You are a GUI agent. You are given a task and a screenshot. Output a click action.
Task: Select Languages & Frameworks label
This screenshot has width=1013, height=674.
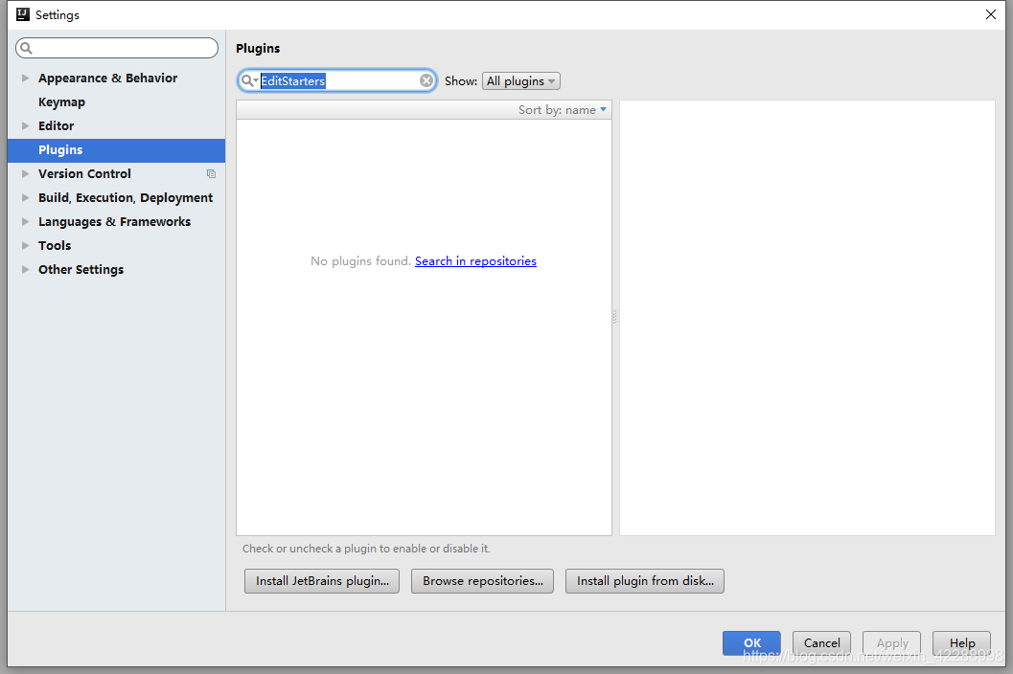(x=114, y=221)
